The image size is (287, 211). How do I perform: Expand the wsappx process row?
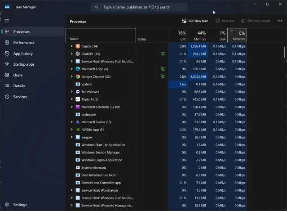point(71,137)
